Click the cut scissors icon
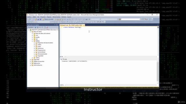The height and width of the screenshot is (104, 186). 65,19
